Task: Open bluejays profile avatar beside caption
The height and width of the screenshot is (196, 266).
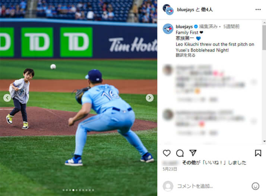Action: [x=168, y=29]
